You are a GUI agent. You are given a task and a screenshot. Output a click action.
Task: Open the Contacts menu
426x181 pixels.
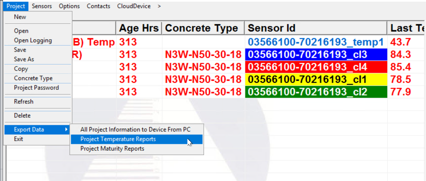click(x=98, y=6)
